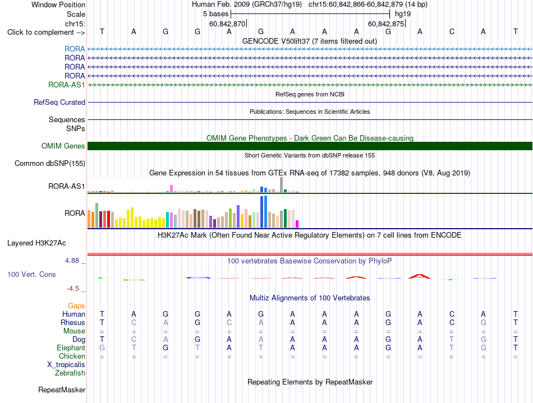Click the dark green OMIM gene bar
The width and height of the screenshot is (533, 403).
pyautogui.click(x=310, y=146)
